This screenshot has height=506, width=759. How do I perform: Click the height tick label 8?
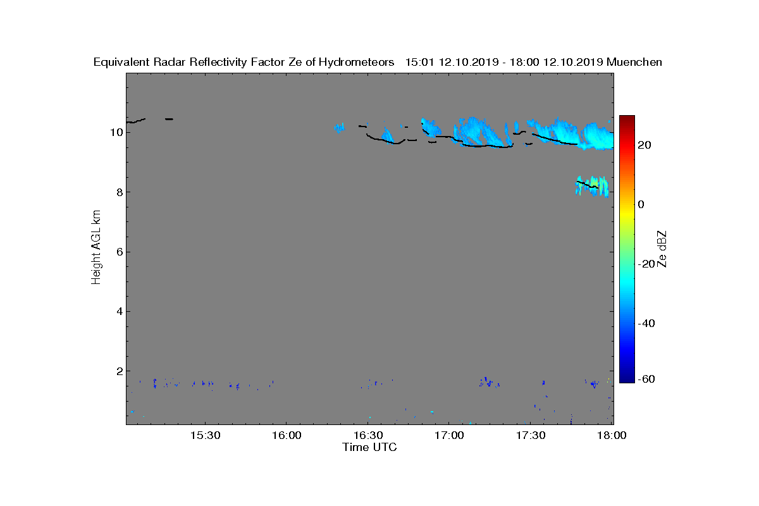point(118,192)
